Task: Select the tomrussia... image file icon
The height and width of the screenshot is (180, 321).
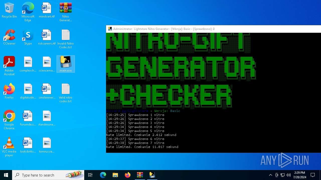Action: 47,145
